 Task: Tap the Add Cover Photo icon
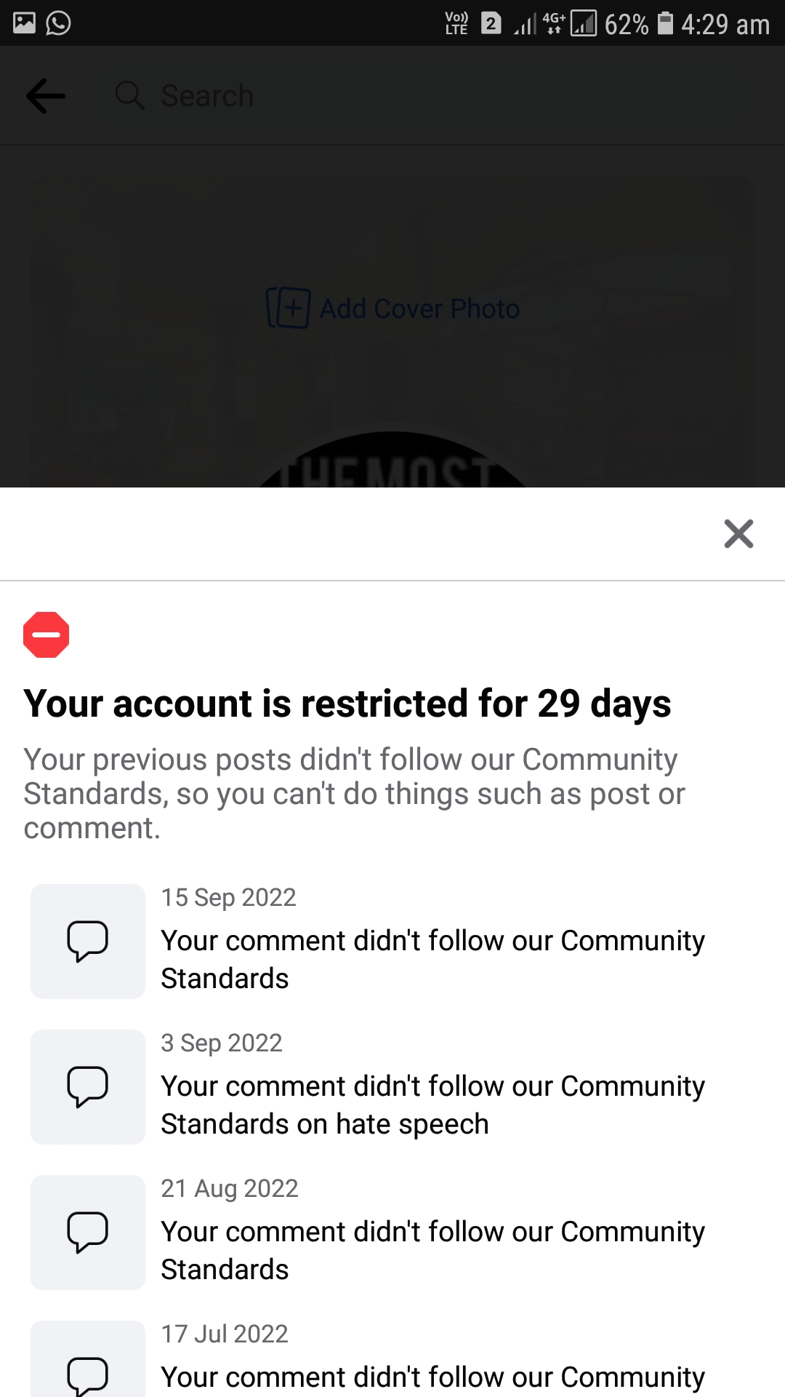(288, 308)
